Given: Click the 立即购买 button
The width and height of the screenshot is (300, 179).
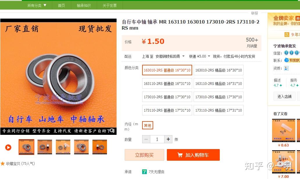Looking at the screenshot, I should coord(144,155).
